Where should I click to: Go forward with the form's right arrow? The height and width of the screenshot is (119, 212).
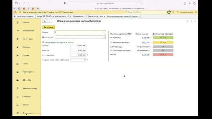pos(49,21)
